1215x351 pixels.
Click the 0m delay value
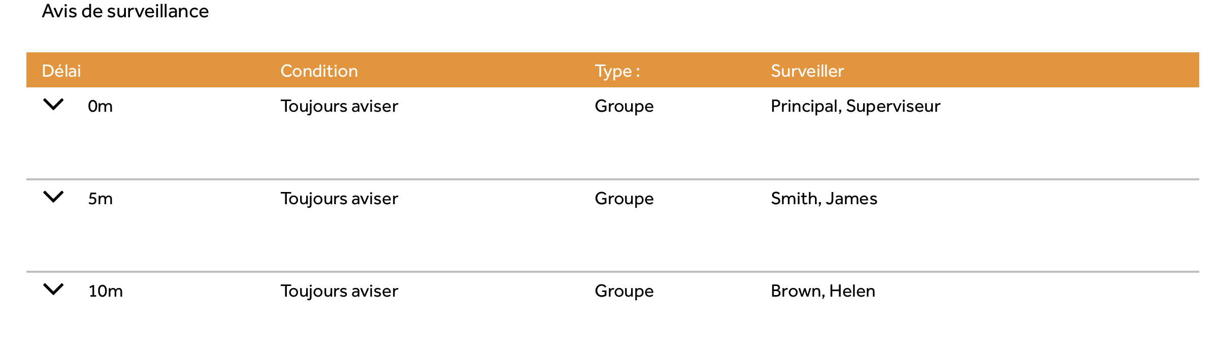pos(100,106)
